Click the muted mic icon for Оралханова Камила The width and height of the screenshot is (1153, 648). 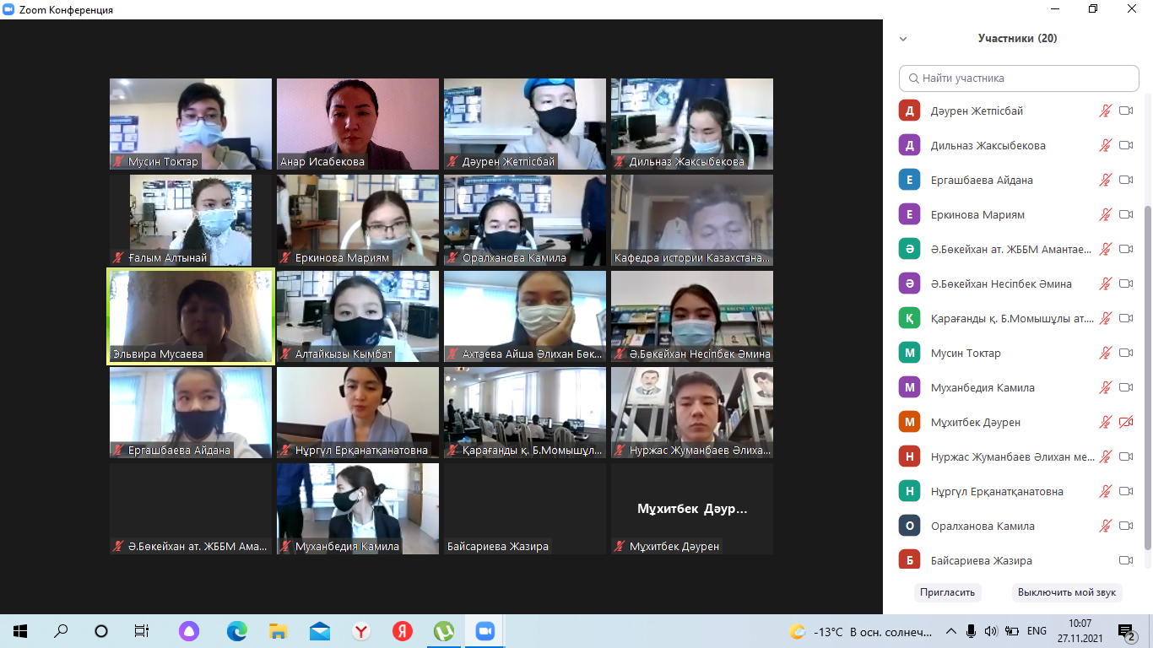click(1105, 526)
